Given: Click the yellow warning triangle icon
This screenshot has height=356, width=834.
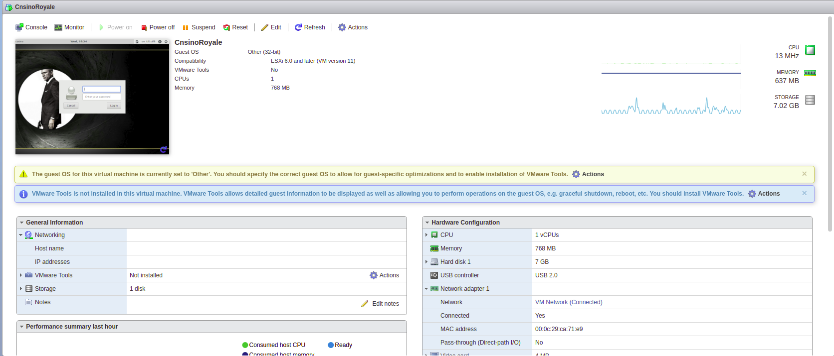Looking at the screenshot, I should pos(23,174).
